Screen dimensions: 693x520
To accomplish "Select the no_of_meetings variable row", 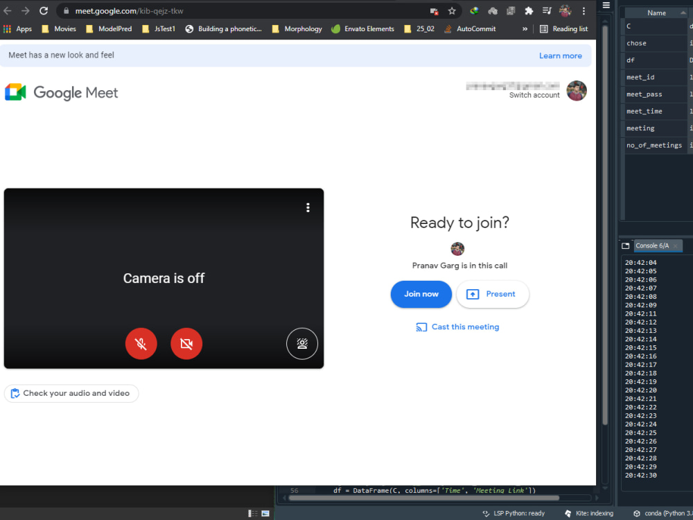I will (x=656, y=146).
